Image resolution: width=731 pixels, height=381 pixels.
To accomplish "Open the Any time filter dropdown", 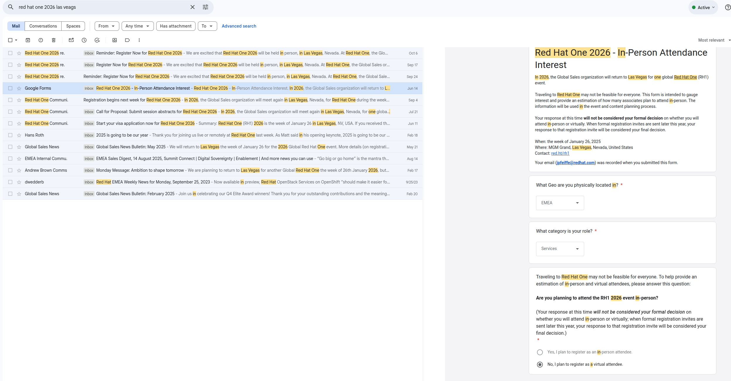I will [137, 26].
